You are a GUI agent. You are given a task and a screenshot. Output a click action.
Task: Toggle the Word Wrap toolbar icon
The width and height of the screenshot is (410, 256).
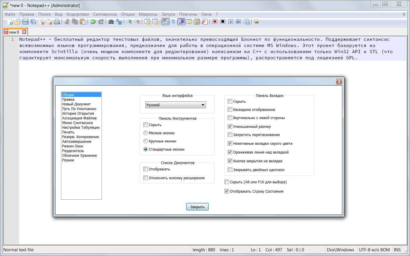point(165,22)
